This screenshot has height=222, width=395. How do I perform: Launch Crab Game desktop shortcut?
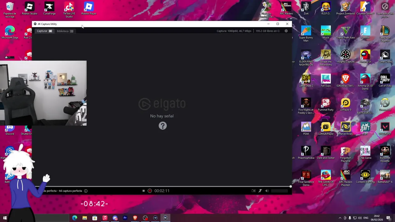click(365, 153)
